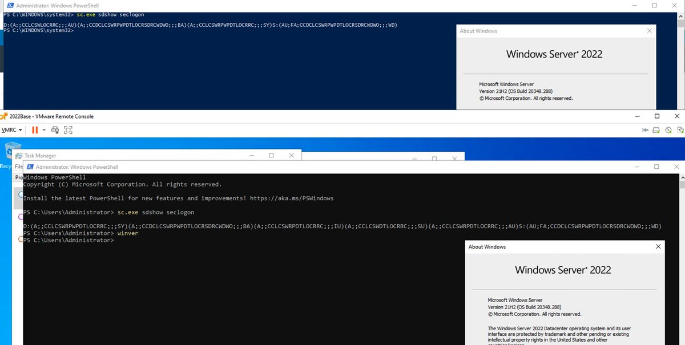Screen dimensions: 685x345
Task: Close the Task Manager window
Action: [x=292, y=155]
